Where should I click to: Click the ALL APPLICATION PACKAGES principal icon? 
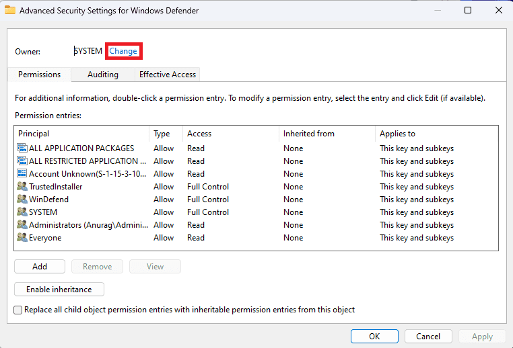coord(22,148)
